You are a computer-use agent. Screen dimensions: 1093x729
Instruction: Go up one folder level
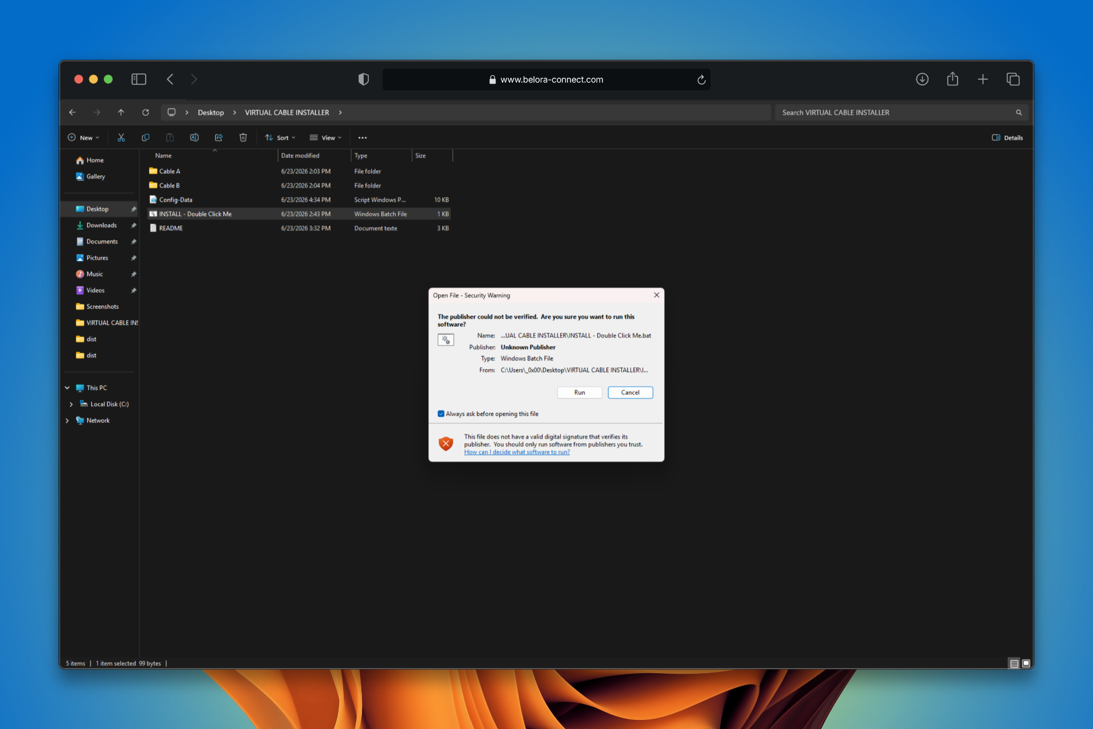(121, 112)
